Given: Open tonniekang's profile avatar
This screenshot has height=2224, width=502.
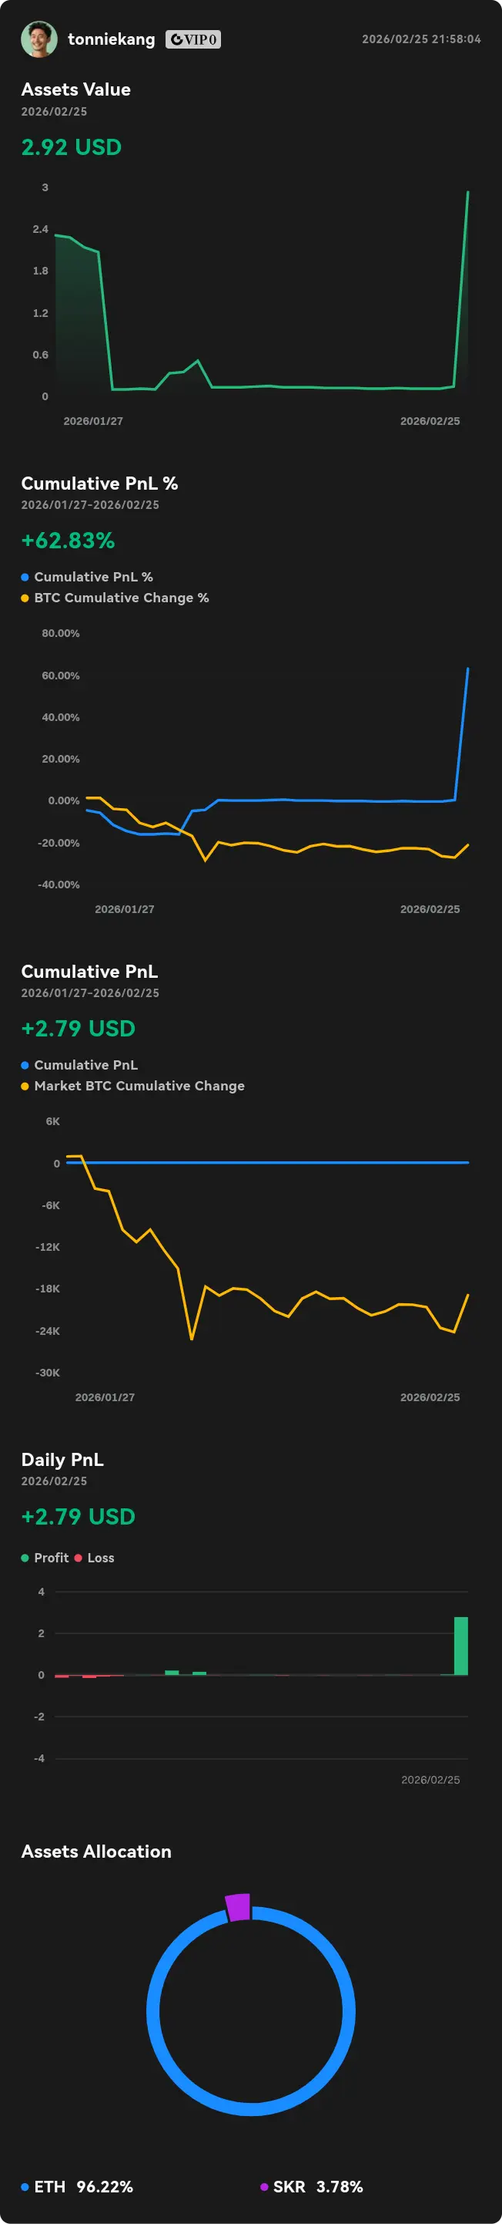Looking at the screenshot, I should [38, 40].
